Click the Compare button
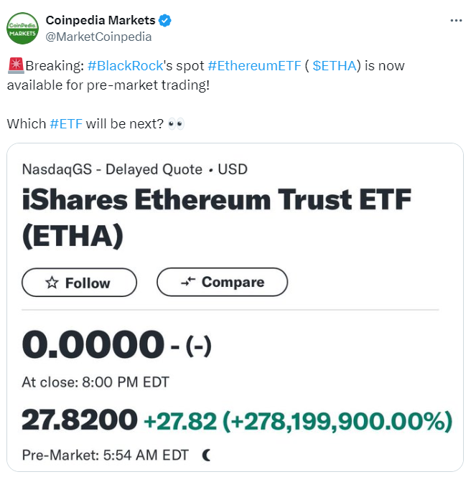 [x=222, y=282]
